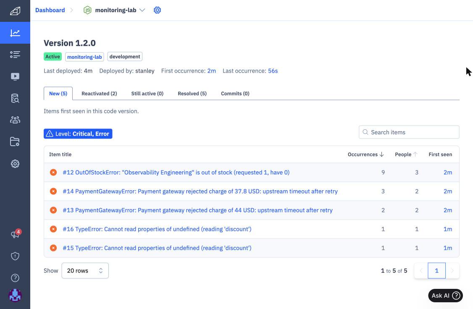Click the previous page arrow
Screen dimensions: 473x309
[x=421, y=271]
